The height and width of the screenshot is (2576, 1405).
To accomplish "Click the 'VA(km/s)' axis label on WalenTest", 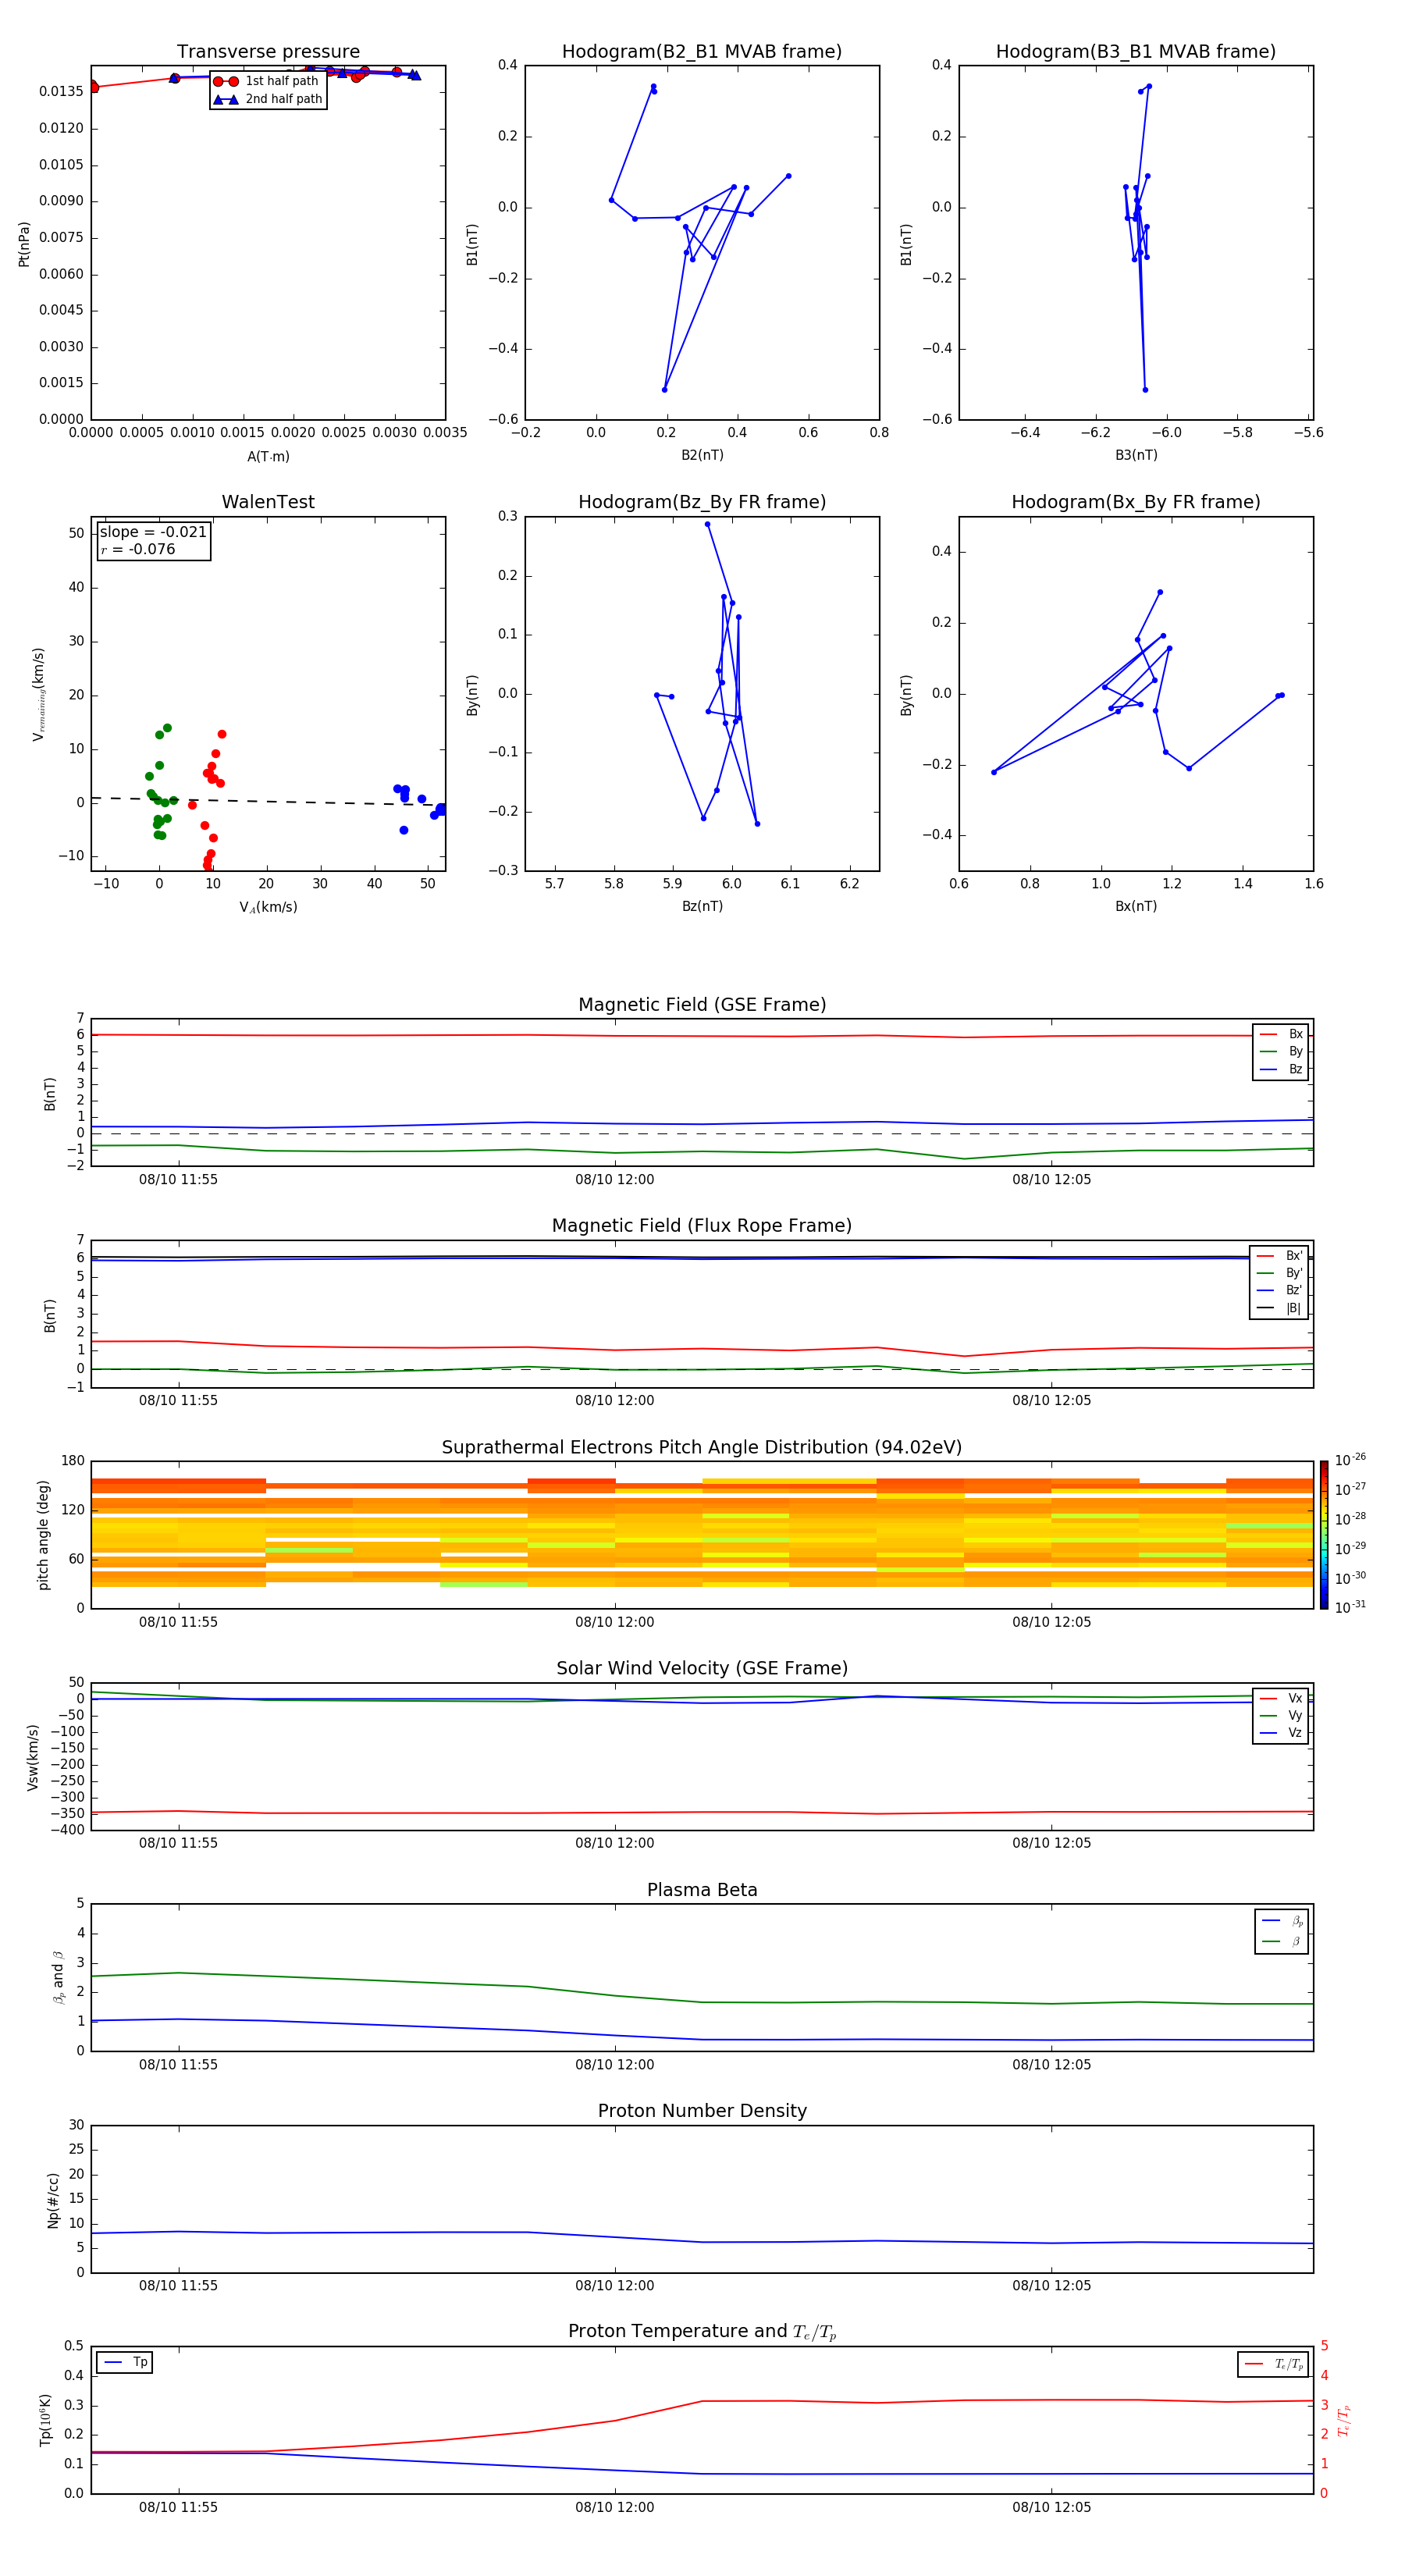I will (268, 907).
